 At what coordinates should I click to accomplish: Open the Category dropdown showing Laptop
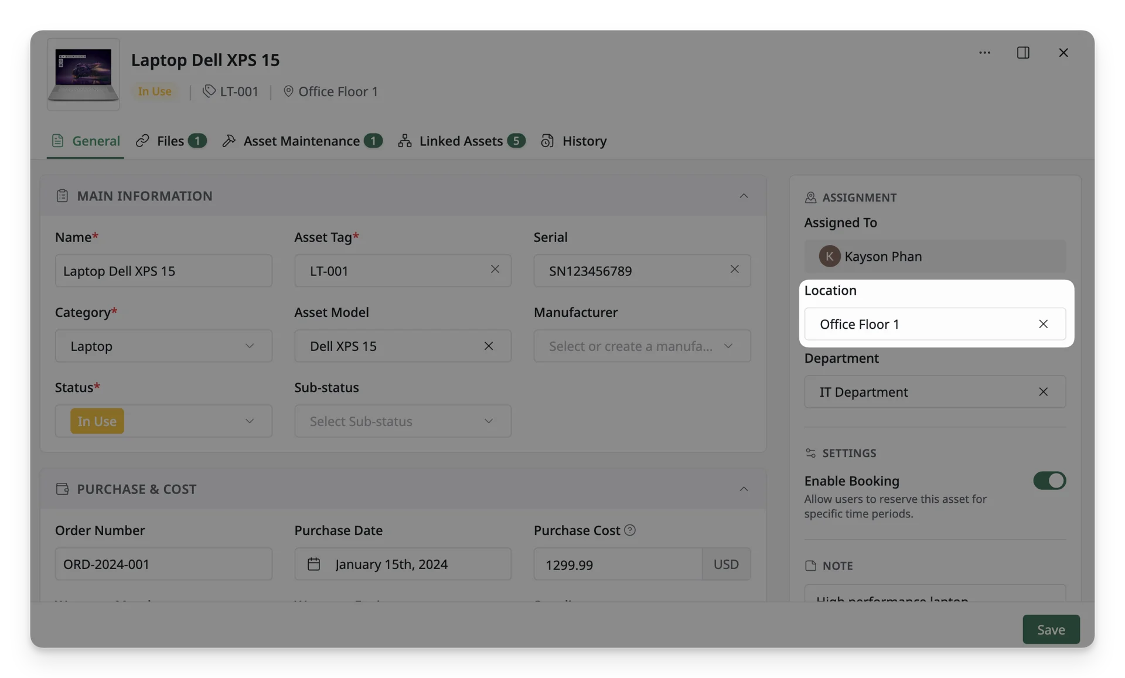click(x=163, y=346)
